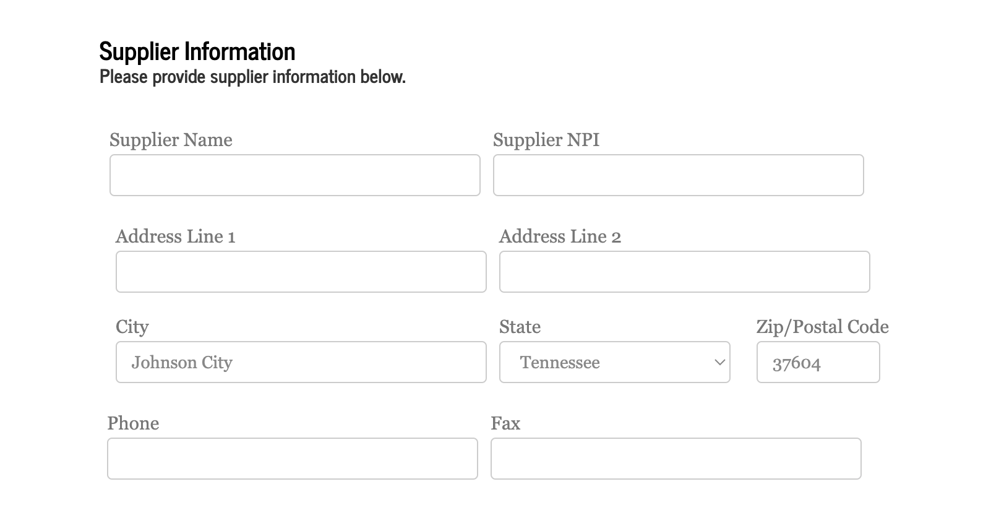Click the "Fax" label text
The image size is (991, 510).
(505, 423)
